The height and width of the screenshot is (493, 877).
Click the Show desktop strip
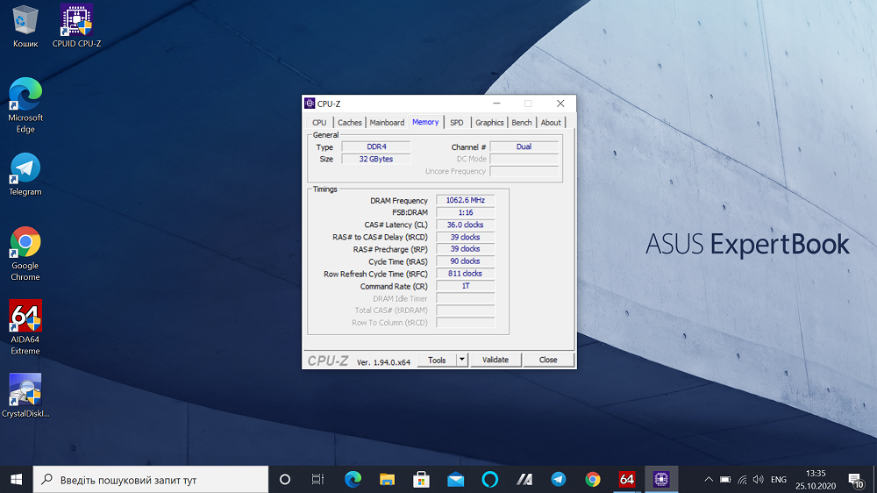coord(874,480)
